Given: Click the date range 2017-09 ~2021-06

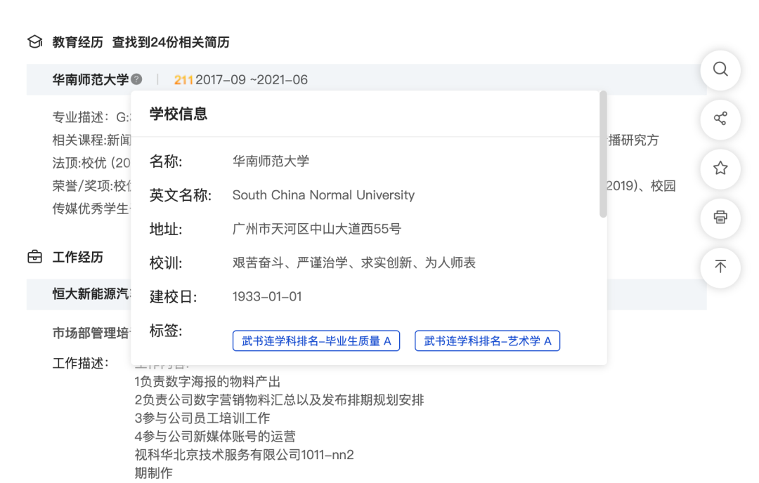Looking at the screenshot, I should point(252,80).
